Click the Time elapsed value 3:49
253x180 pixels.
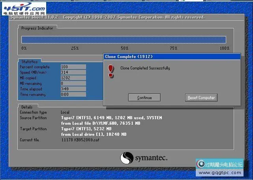tap(73, 89)
